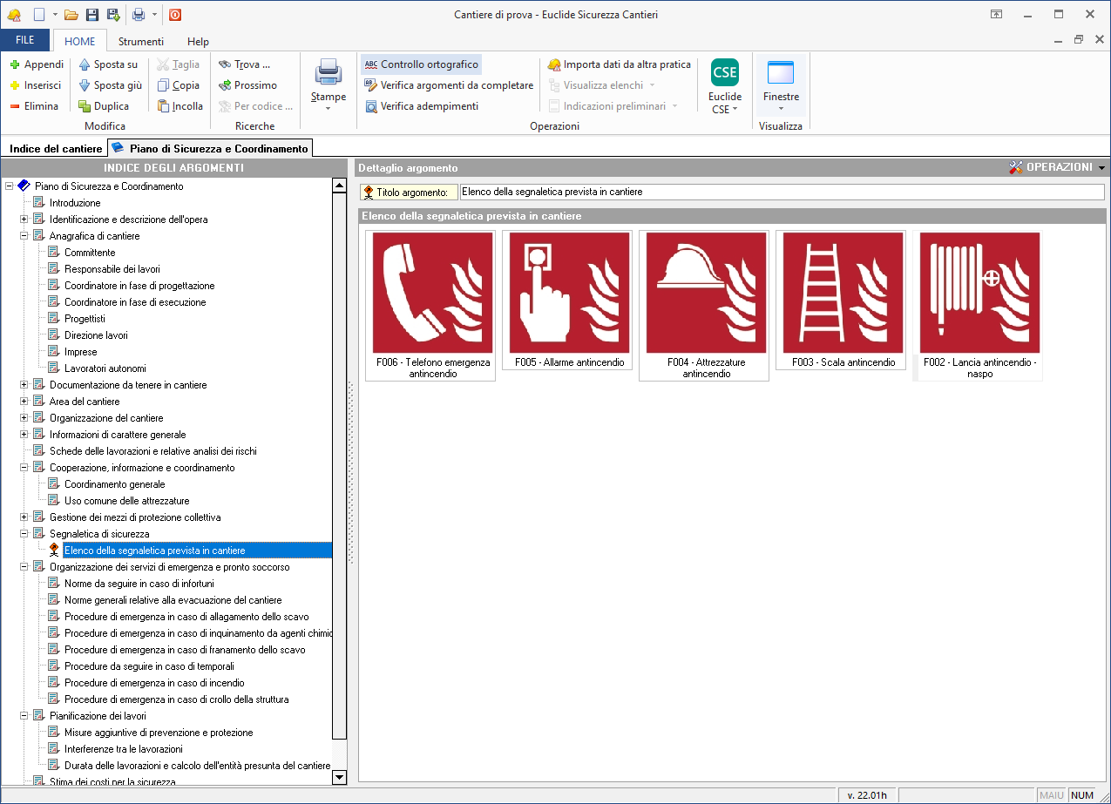Click the Elimina button
Screen dimensions: 1111x804
(x=35, y=106)
